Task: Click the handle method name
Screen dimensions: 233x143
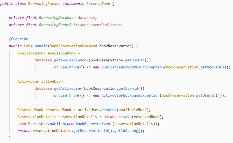Action: pos(41,46)
